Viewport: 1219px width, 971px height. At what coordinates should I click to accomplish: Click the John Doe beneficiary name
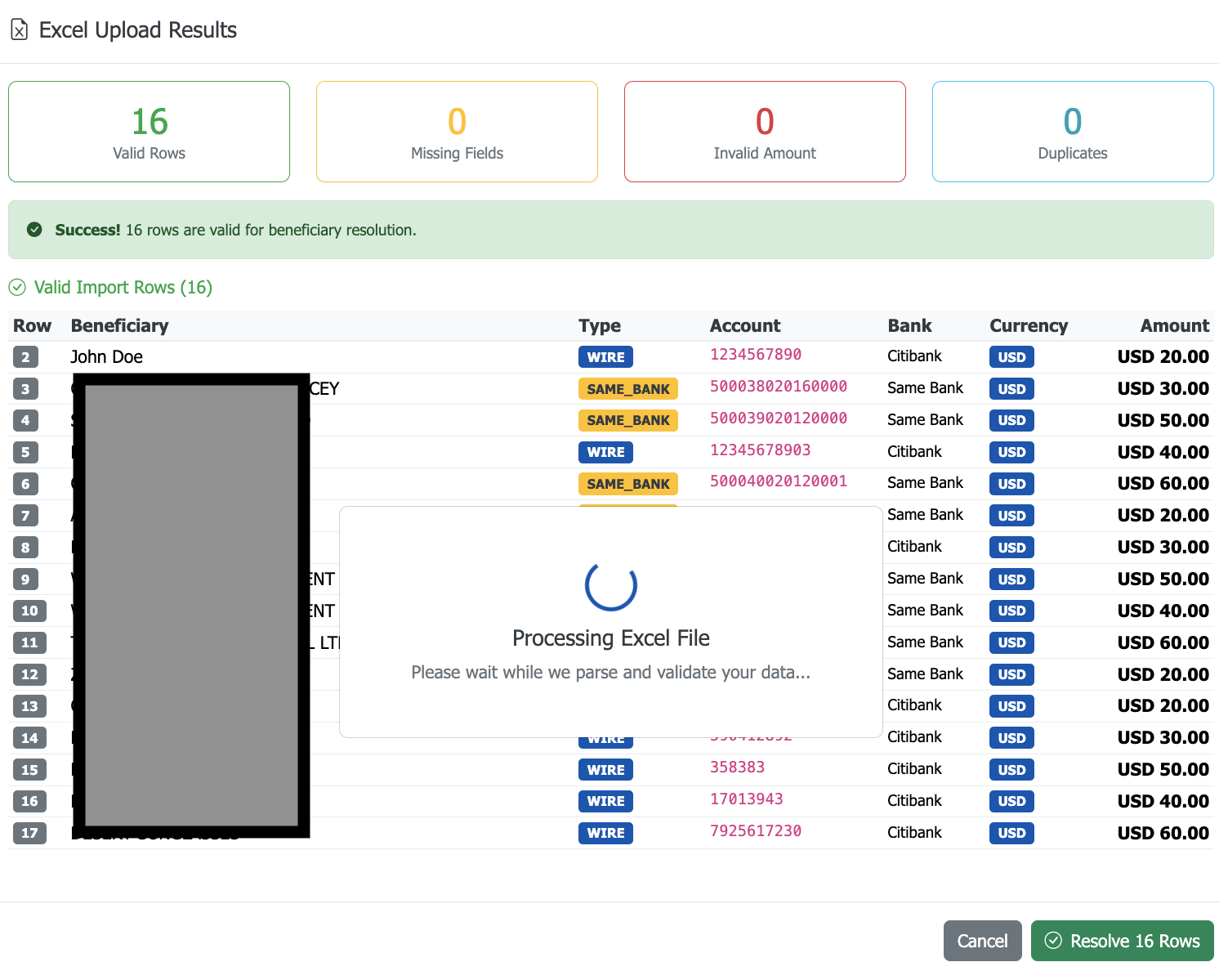106,357
